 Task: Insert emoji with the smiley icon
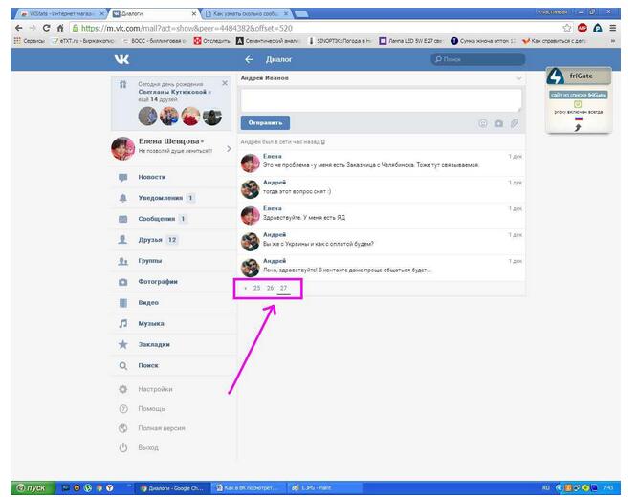tap(483, 122)
